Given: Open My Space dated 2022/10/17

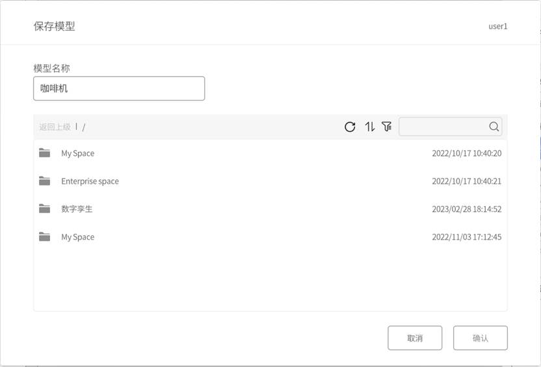Looking at the screenshot, I should coord(77,153).
